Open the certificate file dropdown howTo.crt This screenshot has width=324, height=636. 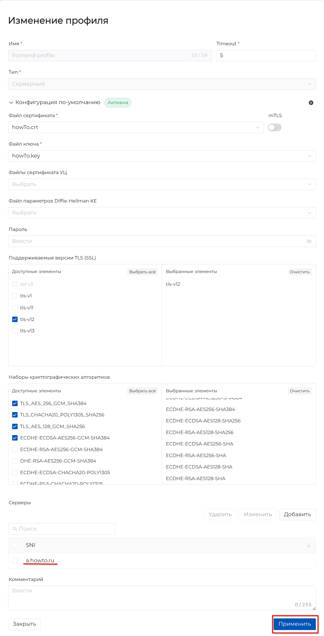136,127
